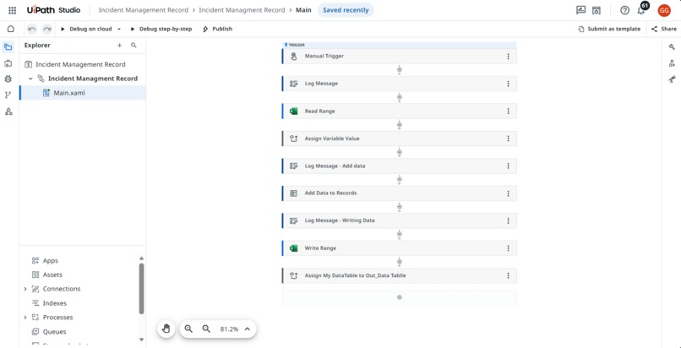Share the project
681x348 pixels.
pos(663,29)
